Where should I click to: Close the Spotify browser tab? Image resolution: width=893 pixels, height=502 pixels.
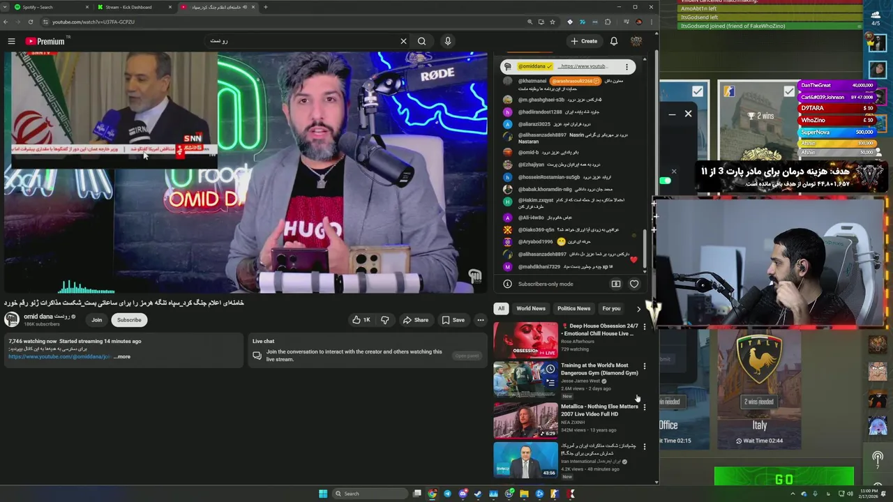tap(87, 7)
